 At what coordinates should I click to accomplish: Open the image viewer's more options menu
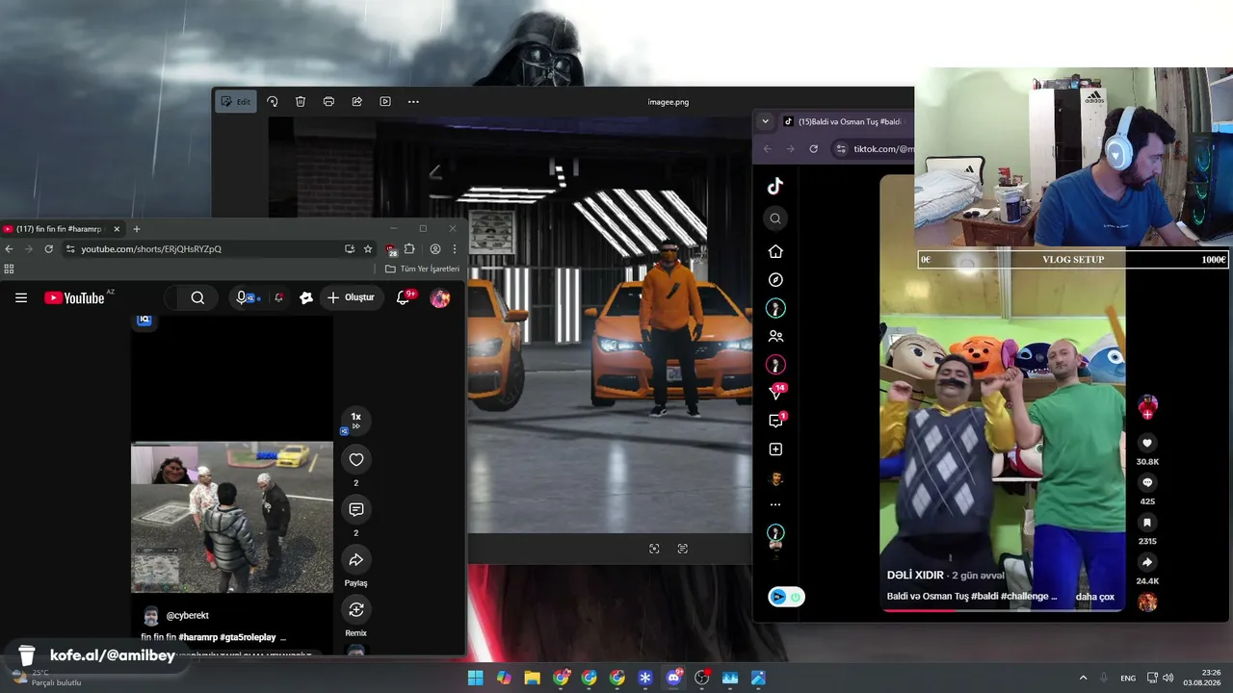point(413,102)
